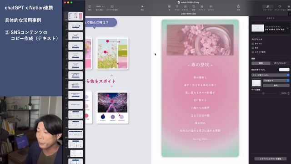This screenshot has height=164, width=291.
Task: Select the cosmos field palette image card
Action: click(x=113, y=54)
